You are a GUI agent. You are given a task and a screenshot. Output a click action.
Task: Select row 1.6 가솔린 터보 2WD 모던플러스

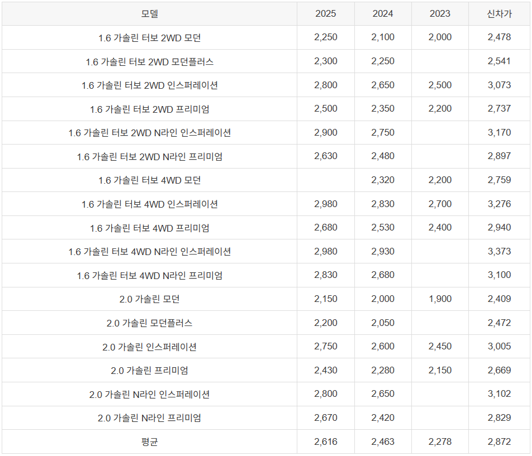[266, 61]
